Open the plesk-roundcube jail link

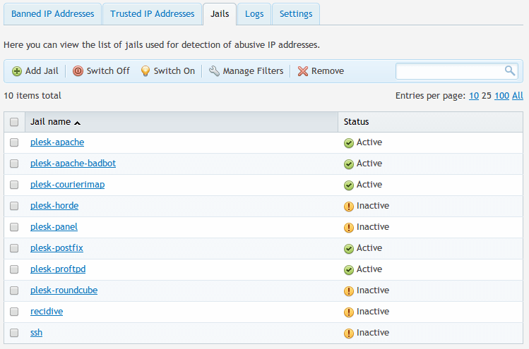64,290
